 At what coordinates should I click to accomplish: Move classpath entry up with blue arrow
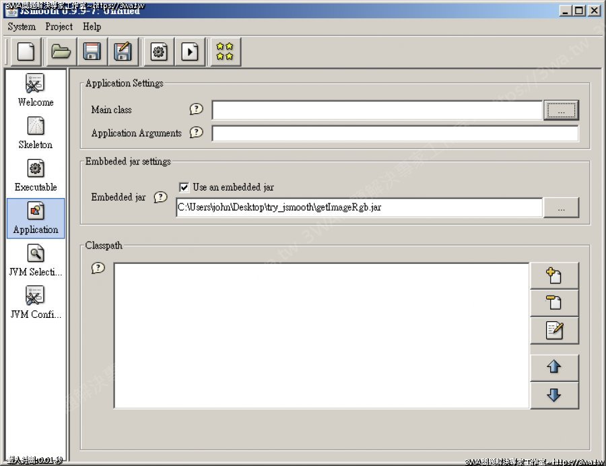553,368
